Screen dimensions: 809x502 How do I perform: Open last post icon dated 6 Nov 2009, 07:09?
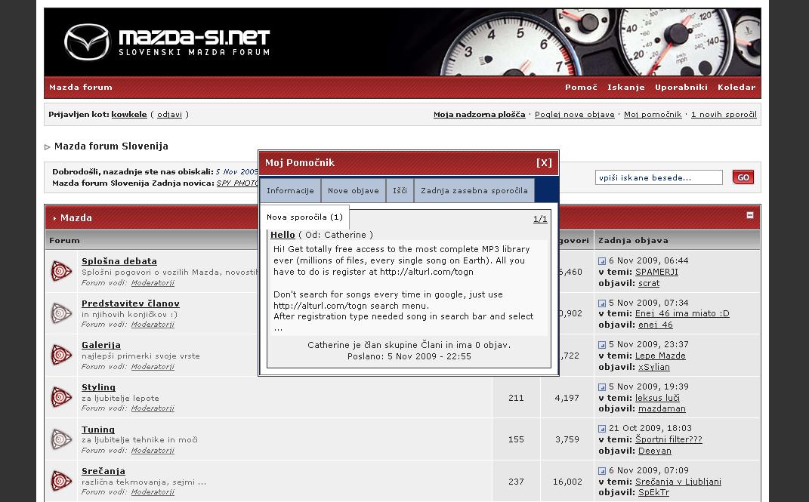602,471
